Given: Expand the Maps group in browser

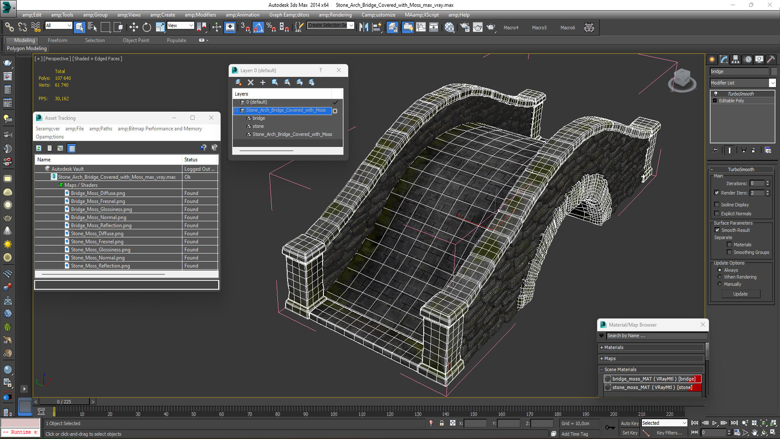Looking at the screenshot, I should tap(602, 359).
